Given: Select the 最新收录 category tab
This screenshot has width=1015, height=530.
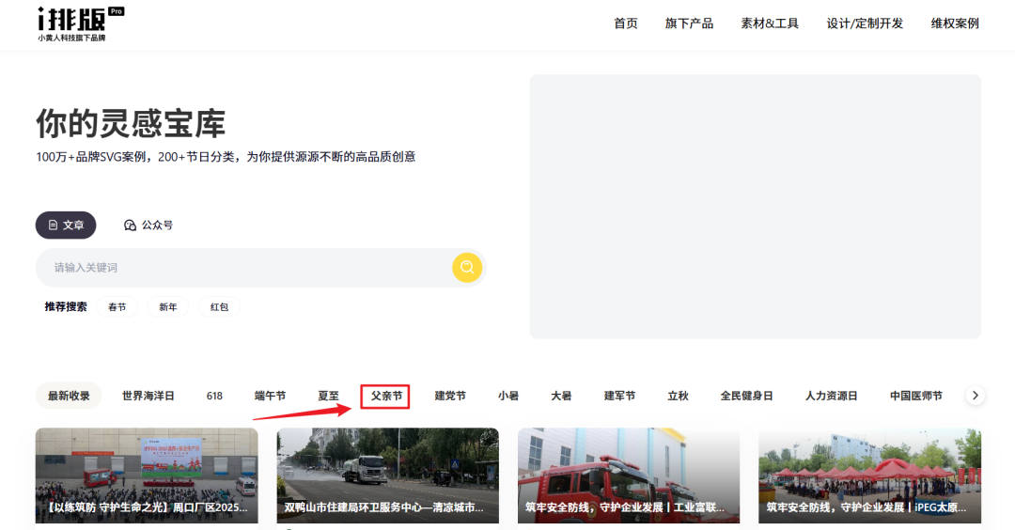Looking at the screenshot, I should pyautogui.click(x=69, y=396).
